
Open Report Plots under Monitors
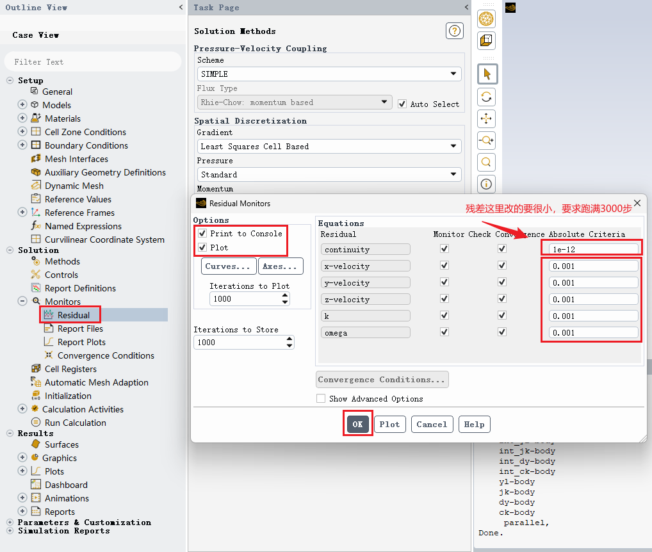click(x=81, y=342)
